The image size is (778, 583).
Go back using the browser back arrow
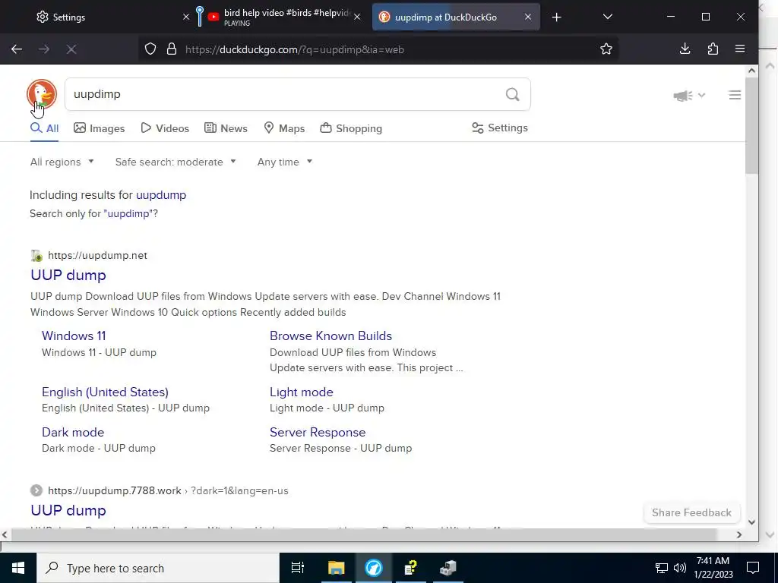point(17,49)
